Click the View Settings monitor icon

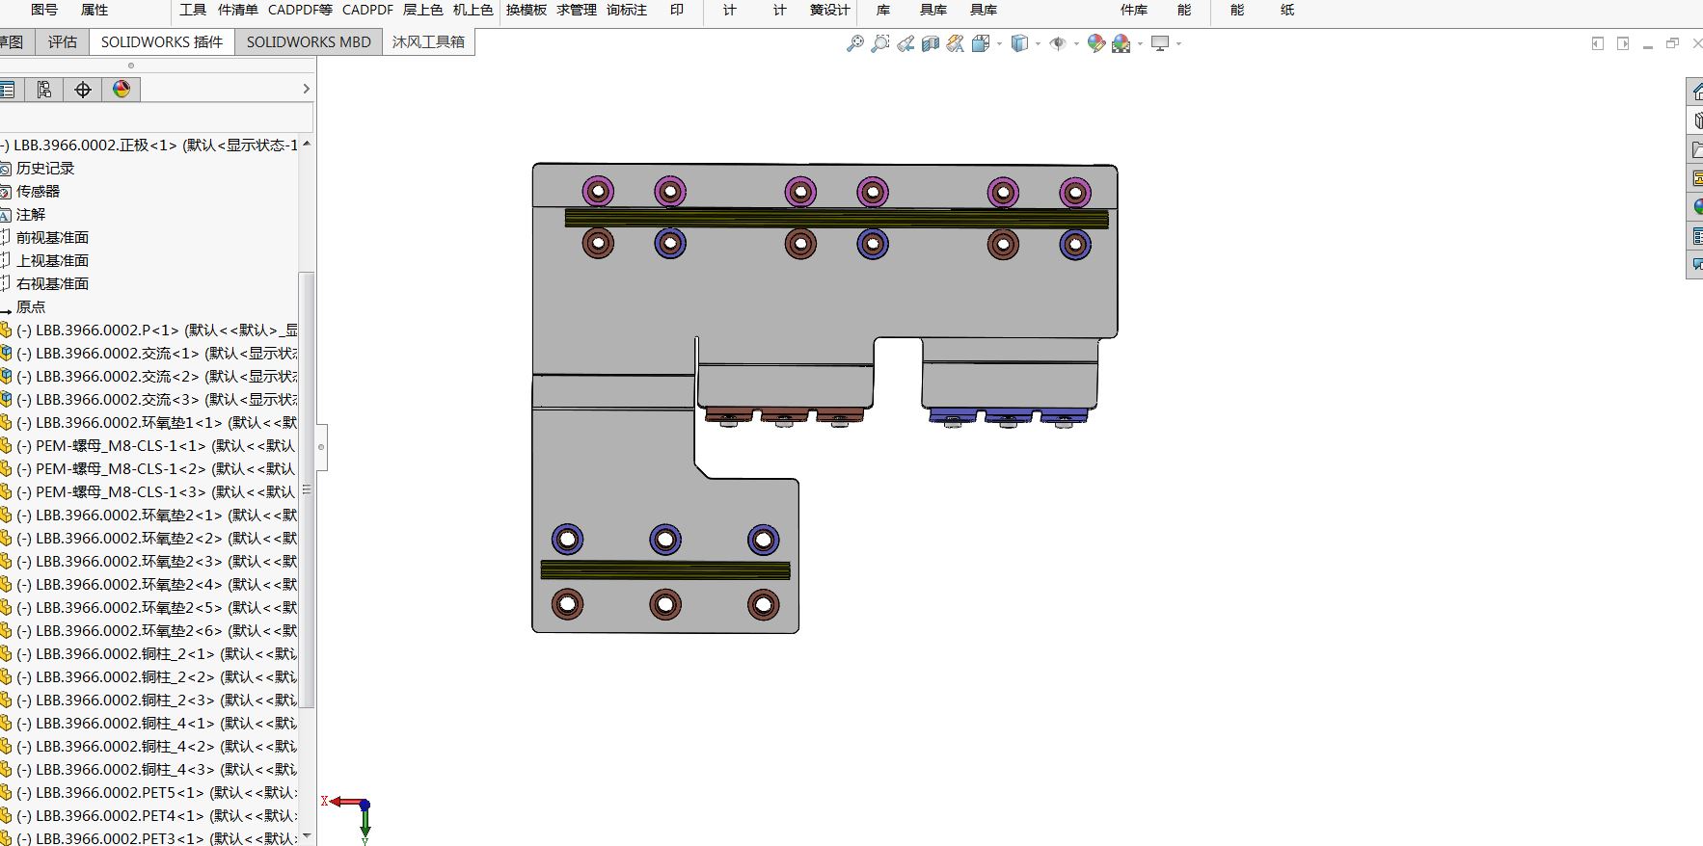click(1160, 43)
